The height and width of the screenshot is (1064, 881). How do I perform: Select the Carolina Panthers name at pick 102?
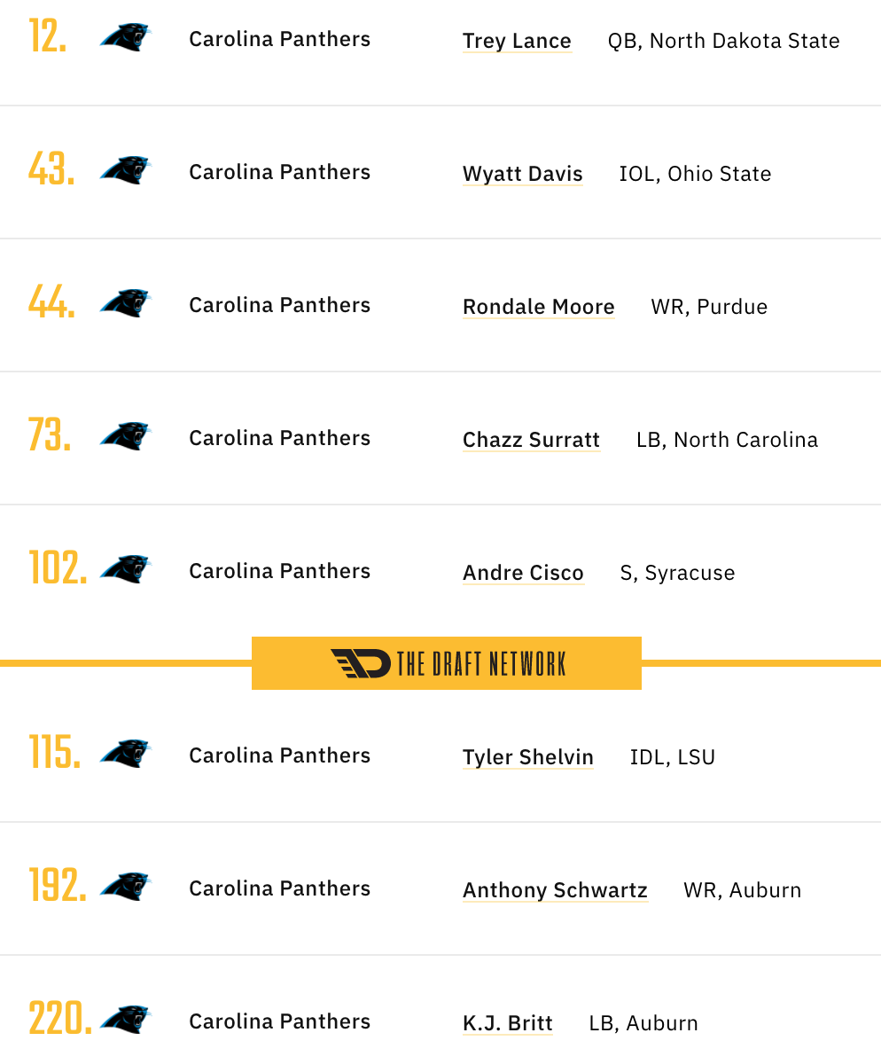coord(280,571)
